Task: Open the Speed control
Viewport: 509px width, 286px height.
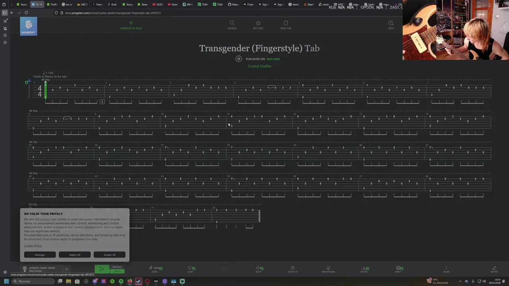Action: click(155, 269)
